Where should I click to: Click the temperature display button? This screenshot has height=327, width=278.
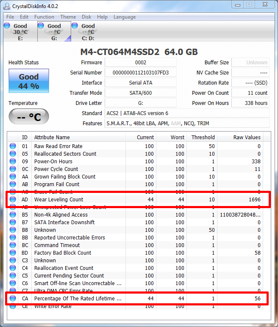pyautogui.click(x=29, y=116)
